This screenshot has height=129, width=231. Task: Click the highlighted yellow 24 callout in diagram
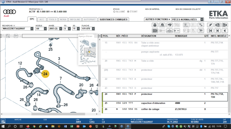point(45,74)
